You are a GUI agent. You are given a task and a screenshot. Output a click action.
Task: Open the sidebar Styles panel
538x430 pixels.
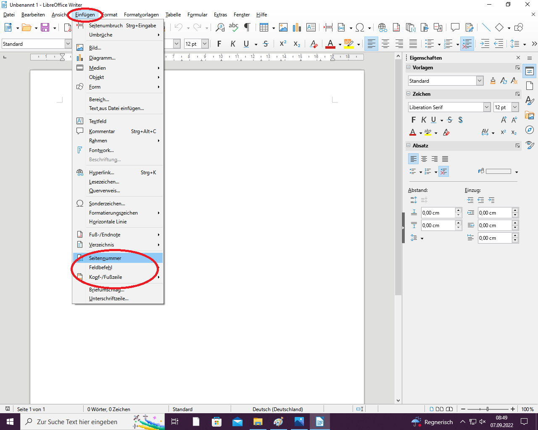[530, 101]
